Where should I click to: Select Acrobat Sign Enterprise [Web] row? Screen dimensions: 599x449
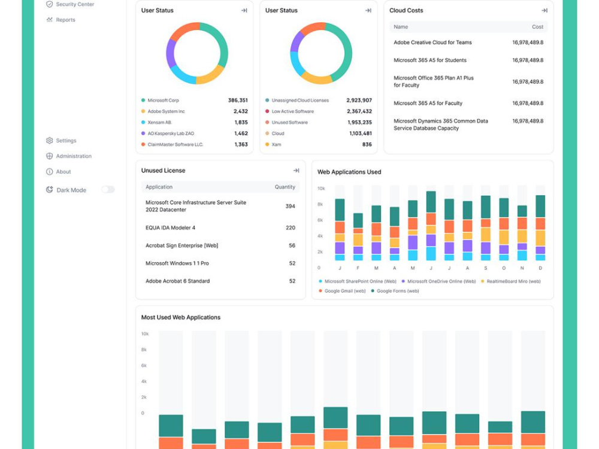tap(220, 245)
